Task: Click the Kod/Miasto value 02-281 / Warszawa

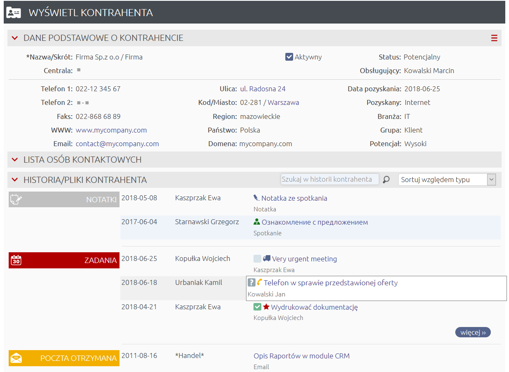Action: pos(269,102)
